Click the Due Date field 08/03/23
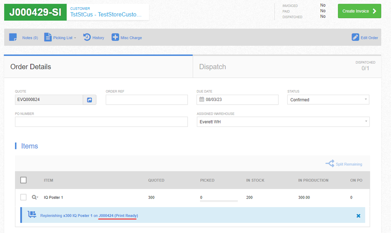 pos(237,100)
